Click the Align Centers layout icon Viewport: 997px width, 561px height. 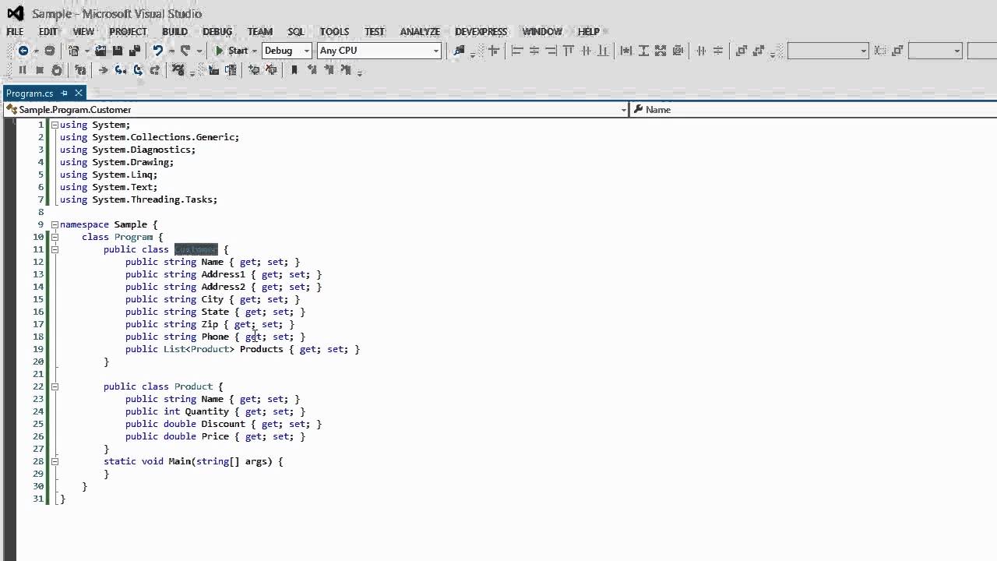tap(534, 51)
